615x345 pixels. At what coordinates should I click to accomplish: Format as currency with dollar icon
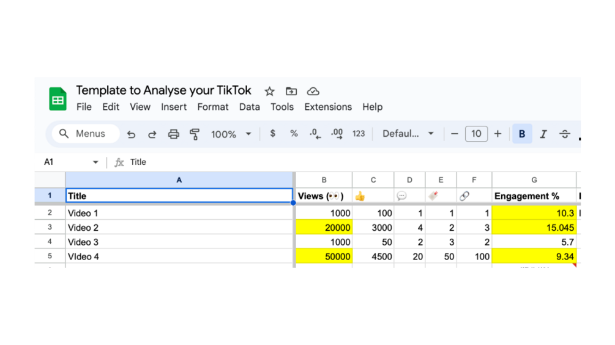272,134
